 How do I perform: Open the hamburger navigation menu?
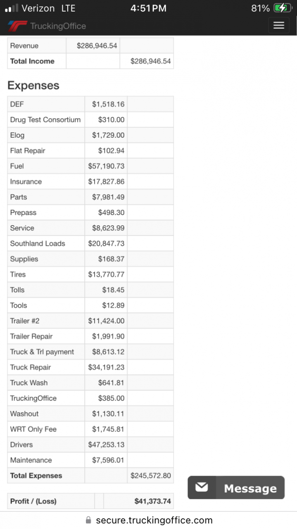pyautogui.click(x=279, y=26)
